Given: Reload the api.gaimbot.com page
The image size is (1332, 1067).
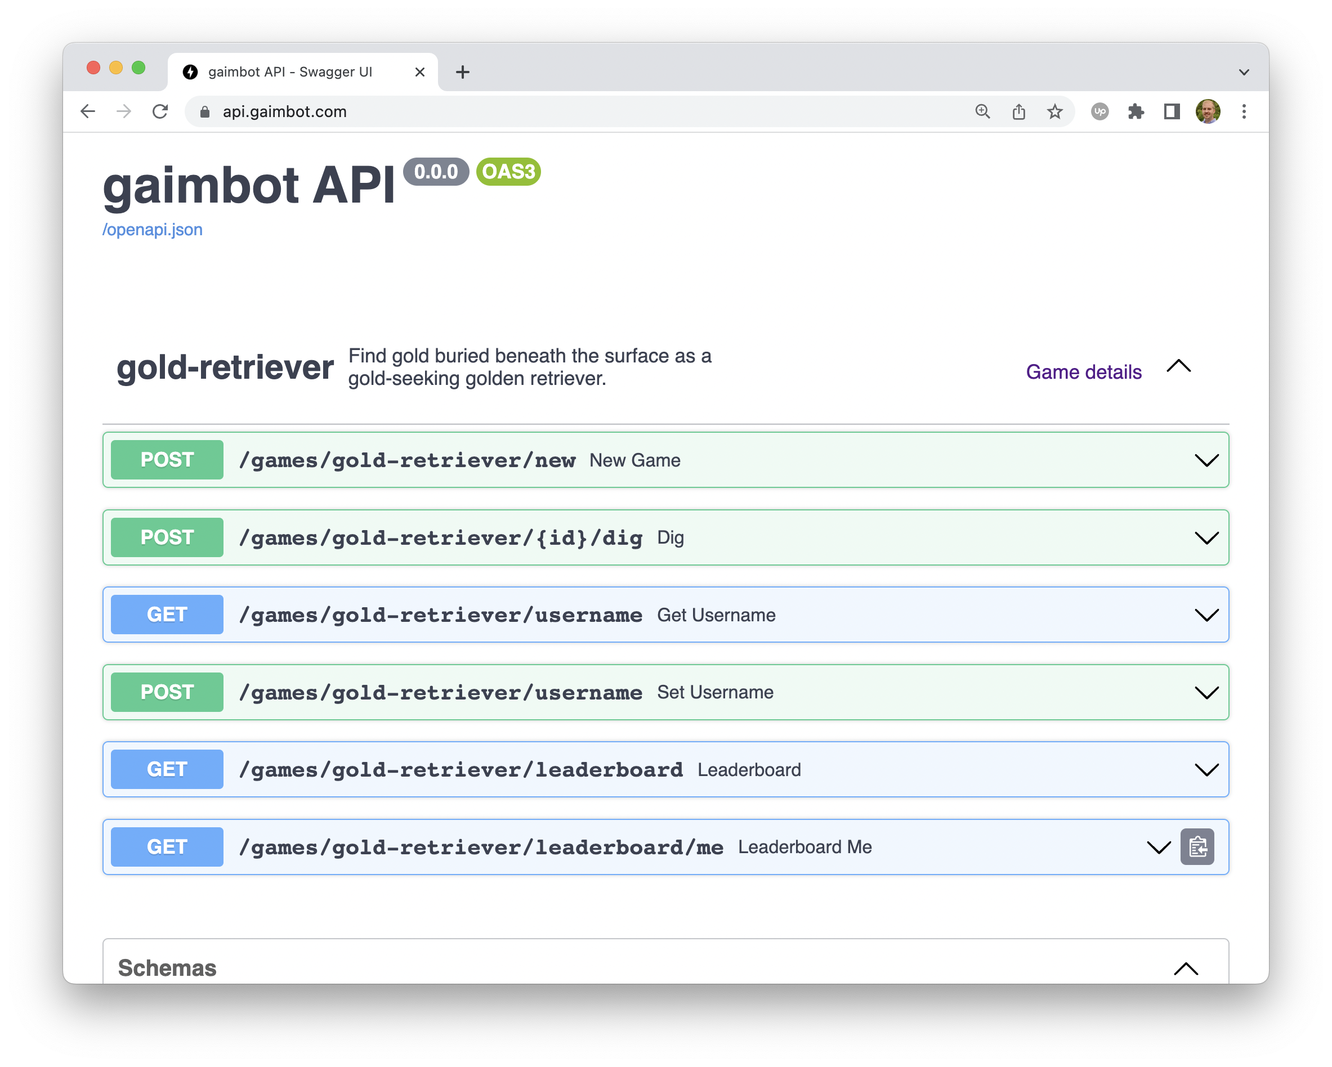Looking at the screenshot, I should 160,111.
